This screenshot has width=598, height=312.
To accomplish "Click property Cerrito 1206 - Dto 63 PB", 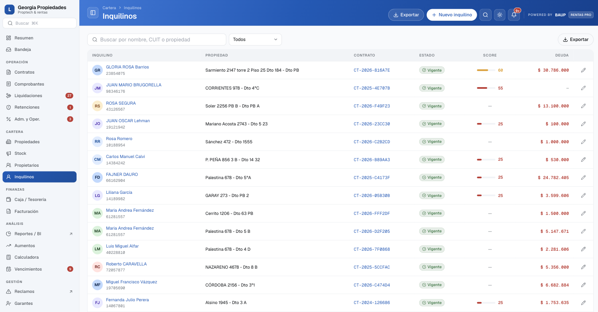I will click(229, 213).
